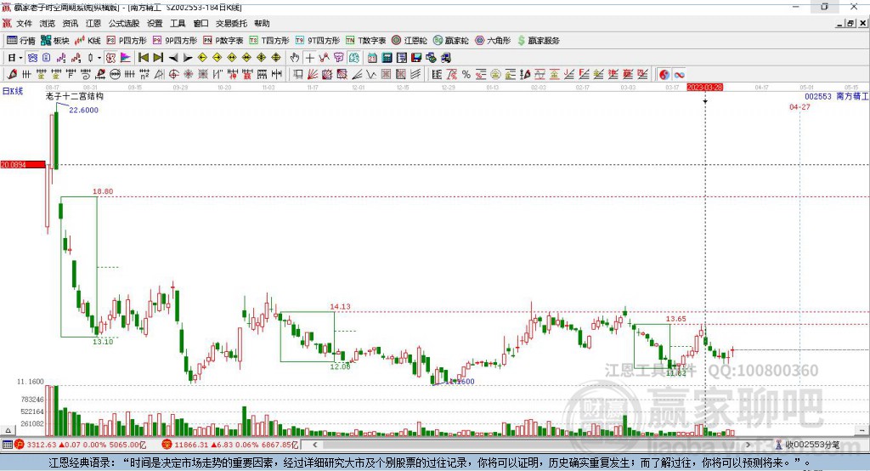The image size is (870, 471).
Task: Open the 文件 menu
Action: 24,23
